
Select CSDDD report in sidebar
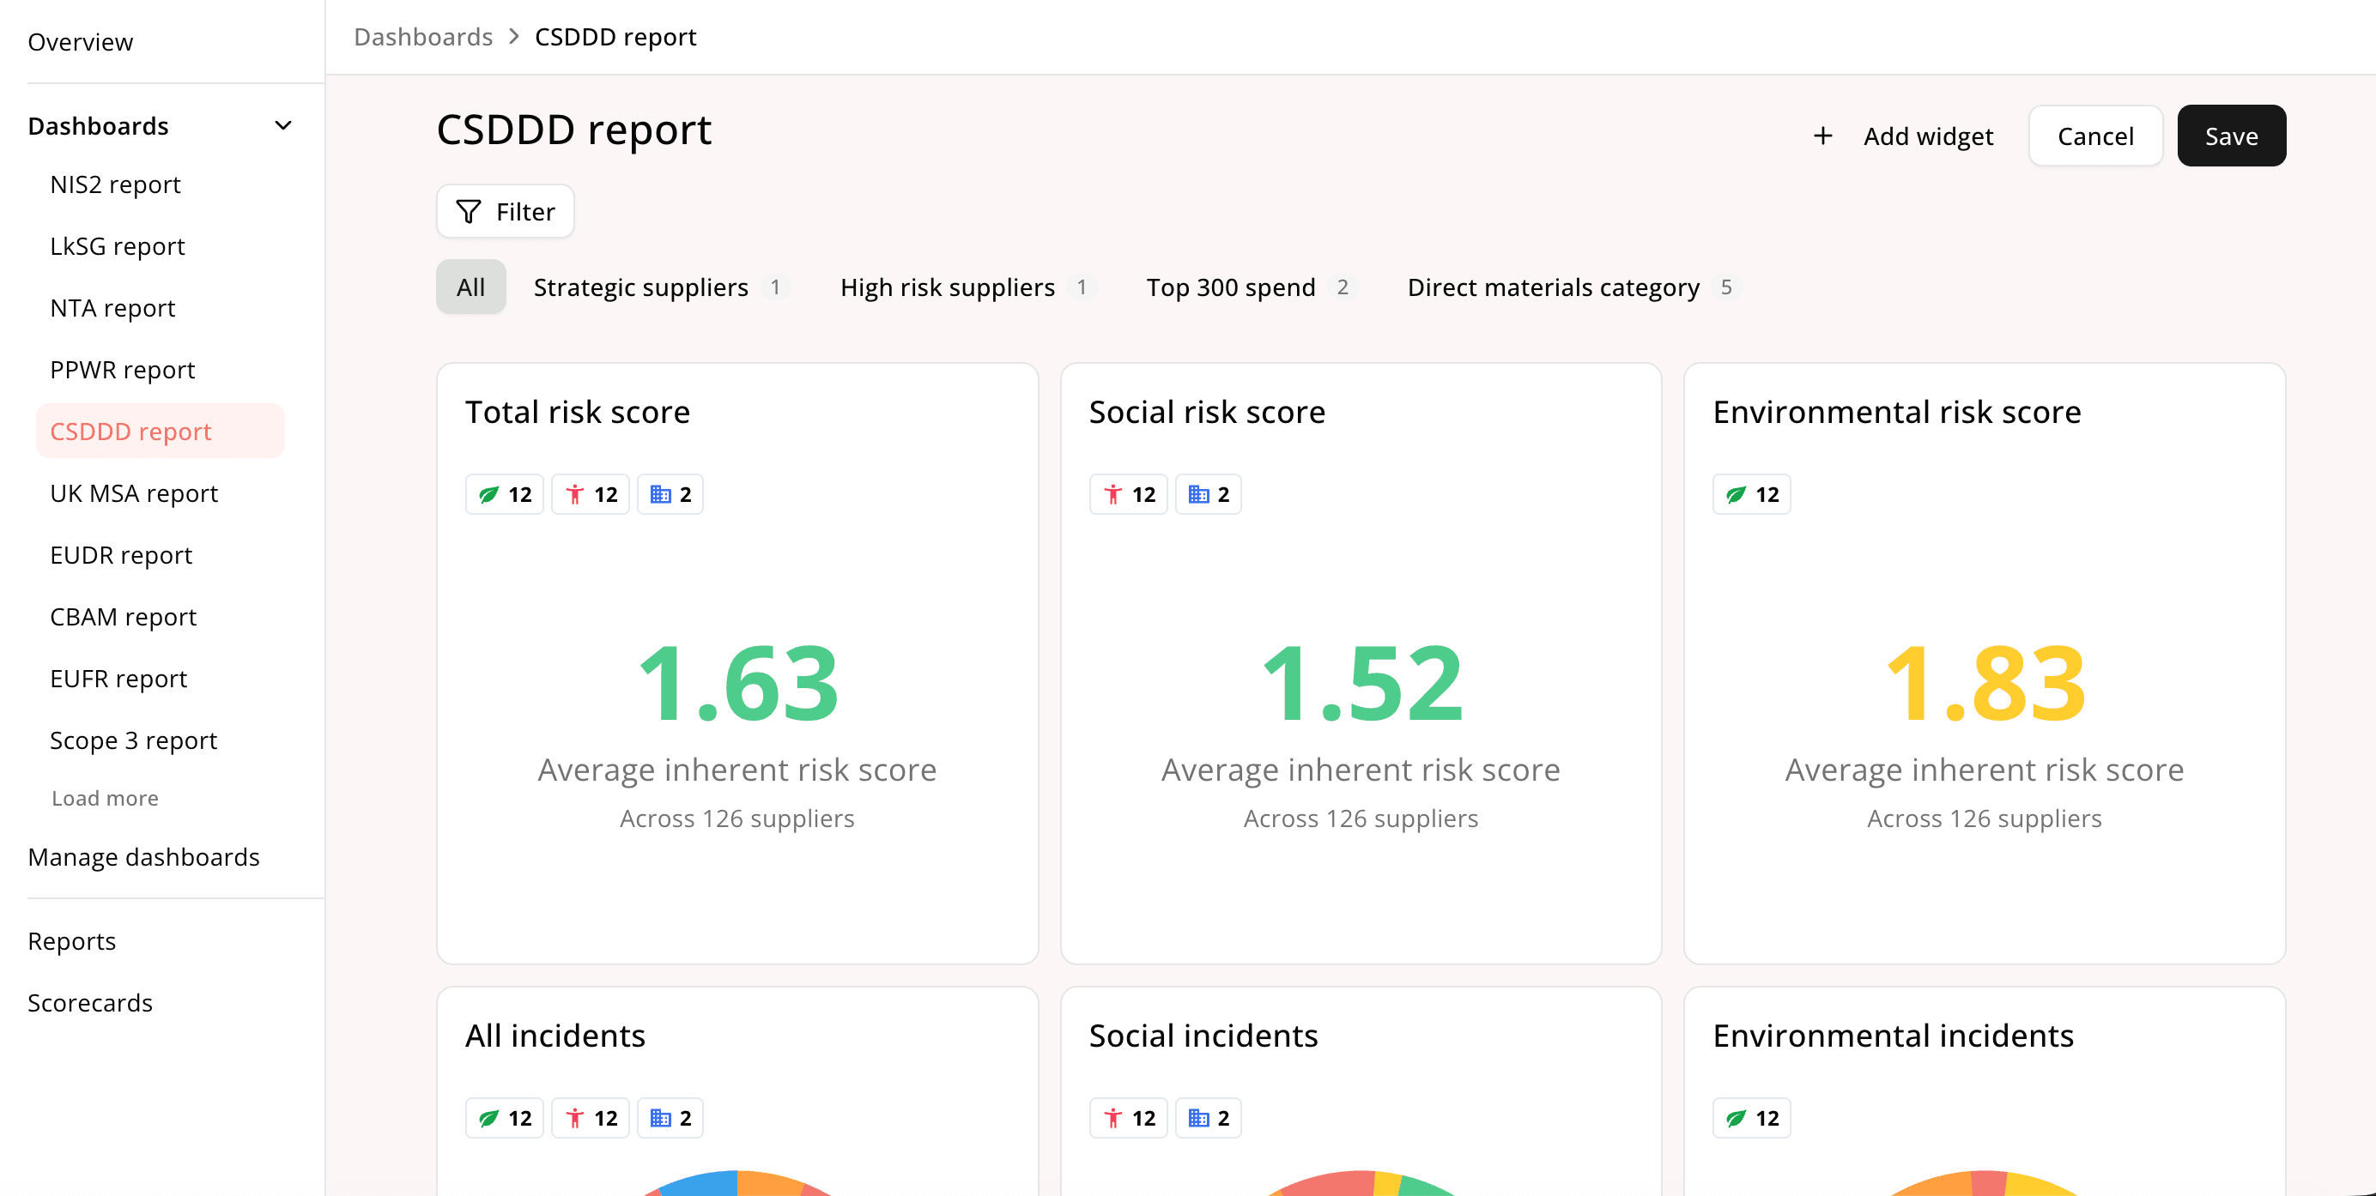161,432
